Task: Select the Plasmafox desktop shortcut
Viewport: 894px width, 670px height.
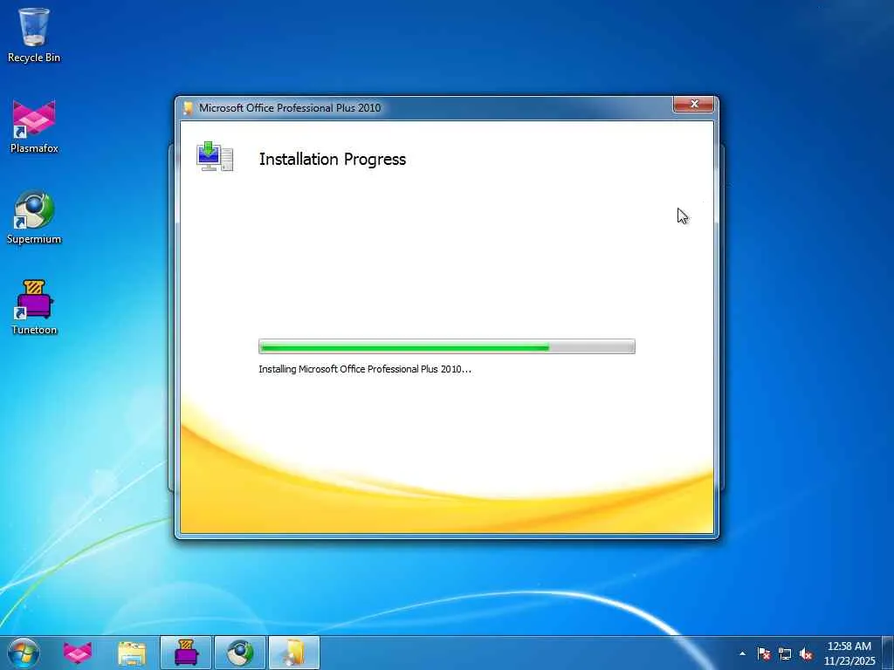Action: (x=34, y=126)
